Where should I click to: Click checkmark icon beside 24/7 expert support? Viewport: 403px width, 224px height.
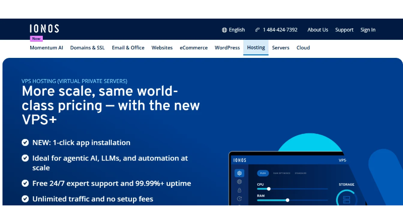pyautogui.click(x=25, y=183)
